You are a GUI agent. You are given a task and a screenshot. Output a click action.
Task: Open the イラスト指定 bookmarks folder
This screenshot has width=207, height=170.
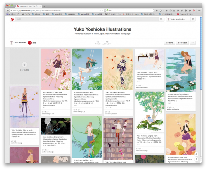pos(167,14)
